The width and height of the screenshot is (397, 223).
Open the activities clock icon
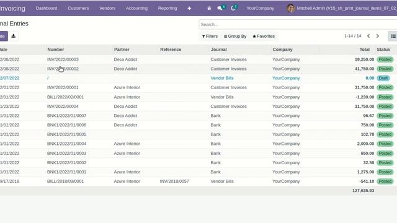click(x=234, y=8)
